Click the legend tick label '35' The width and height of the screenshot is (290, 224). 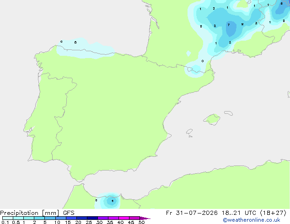click(x=110, y=222)
